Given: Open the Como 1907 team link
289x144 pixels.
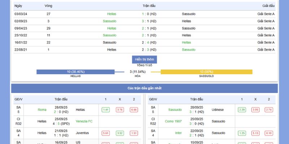Looking at the screenshot, I should 173,121.
